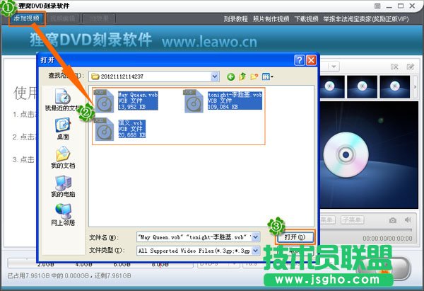The image size is (424, 291).
Task: Create a new folder in the dialog
Action: (254, 76)
